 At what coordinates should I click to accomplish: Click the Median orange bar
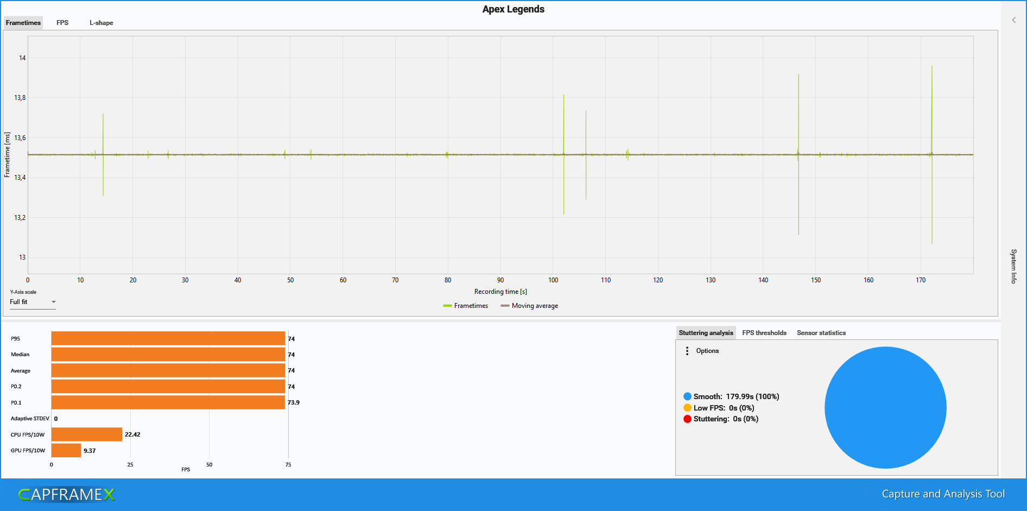(x=168, y=355)
